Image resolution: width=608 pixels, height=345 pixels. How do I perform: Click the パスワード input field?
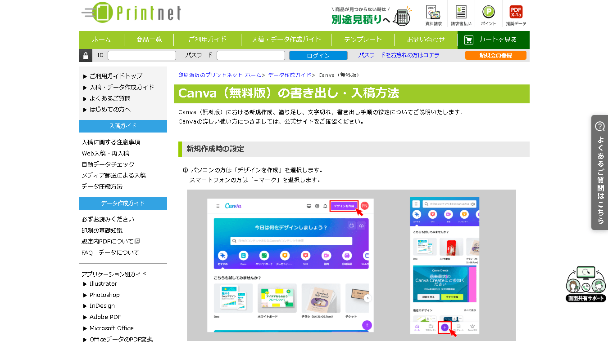coord(251,55)
